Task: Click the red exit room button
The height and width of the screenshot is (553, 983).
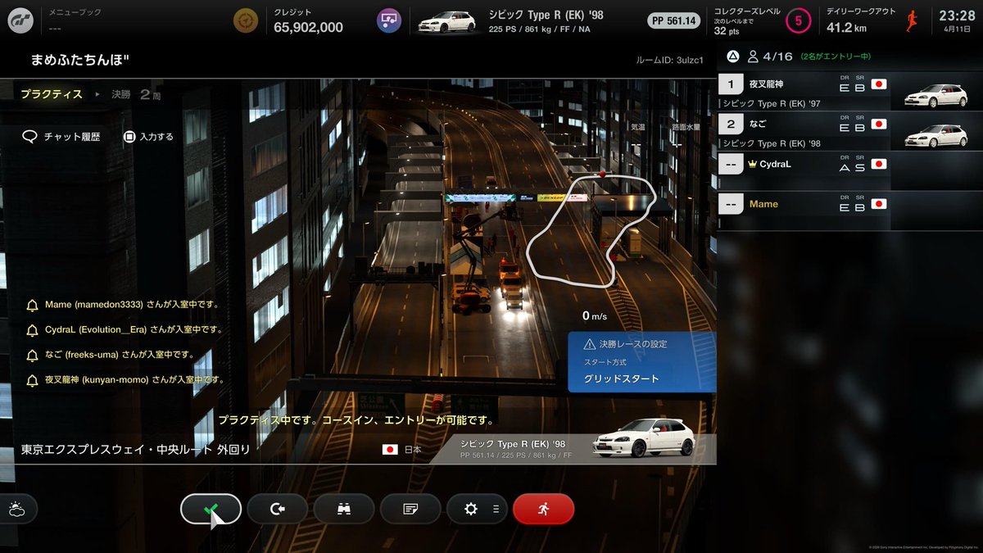Action: click(x=543, y=509)
